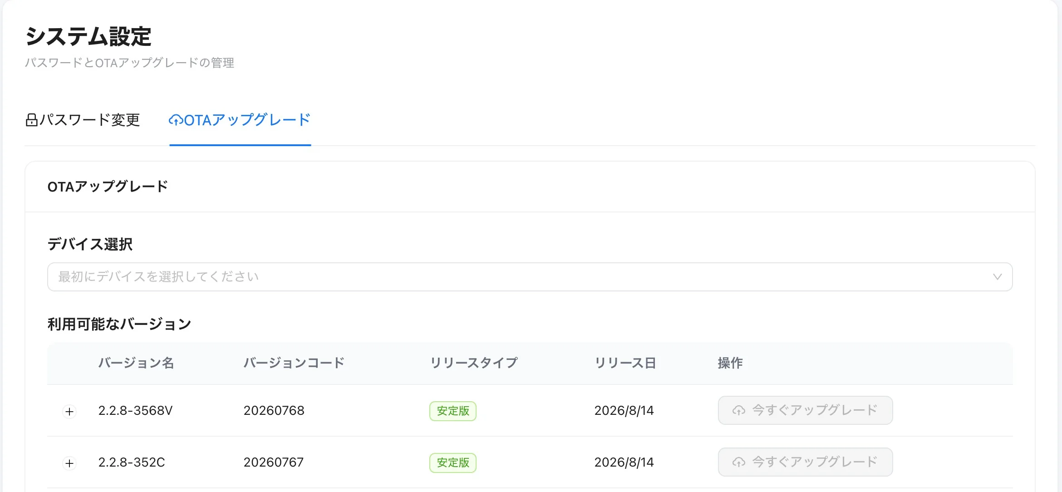Click the バージョン名 column header
Viewport: 1062px width, 492px height.
(136, 363)
